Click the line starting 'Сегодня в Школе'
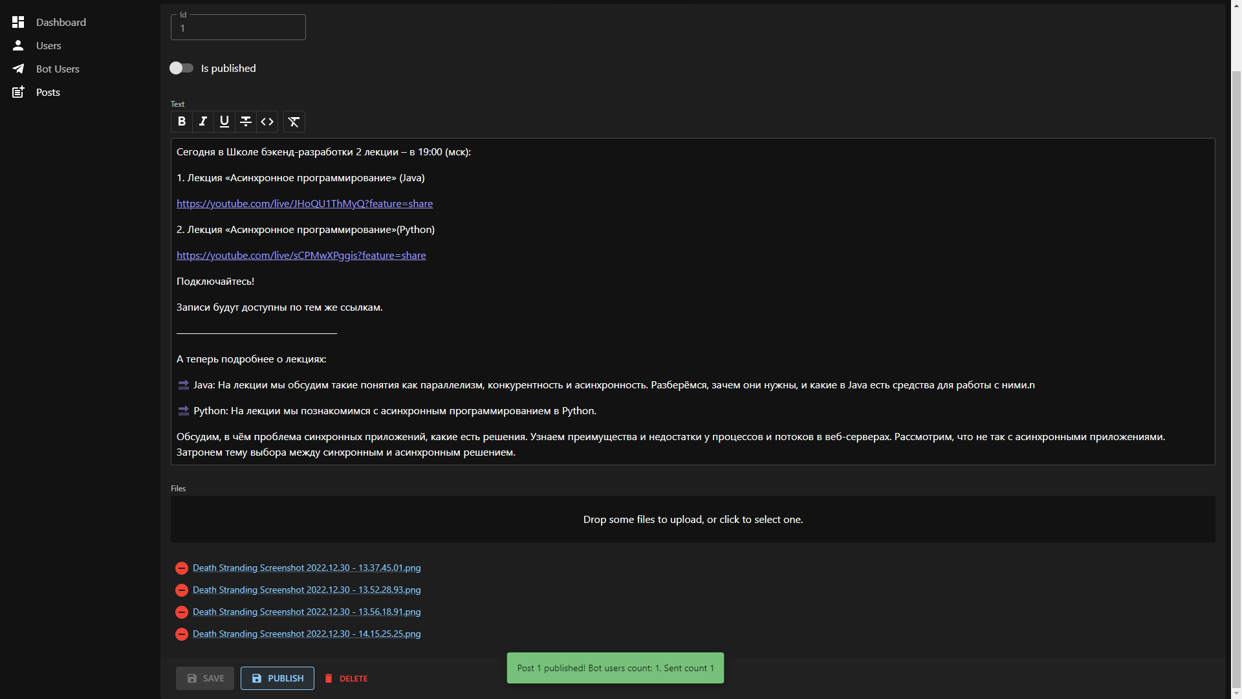This screenshot has width=1242, height=699. [323, 151]
